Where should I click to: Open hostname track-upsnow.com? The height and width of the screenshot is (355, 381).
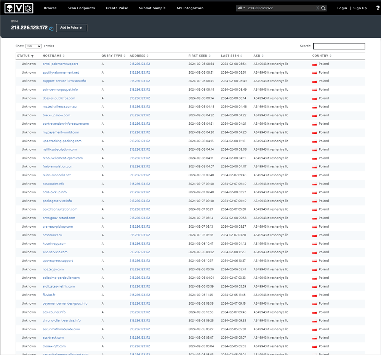[56, 115]
